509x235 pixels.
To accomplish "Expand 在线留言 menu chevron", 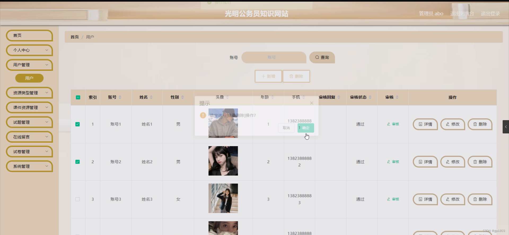I will tap(47, 137).
